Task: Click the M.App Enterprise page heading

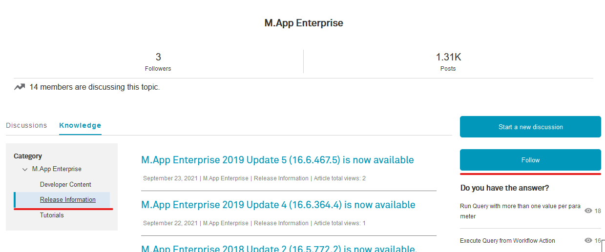Action: (x=304, y=23)
